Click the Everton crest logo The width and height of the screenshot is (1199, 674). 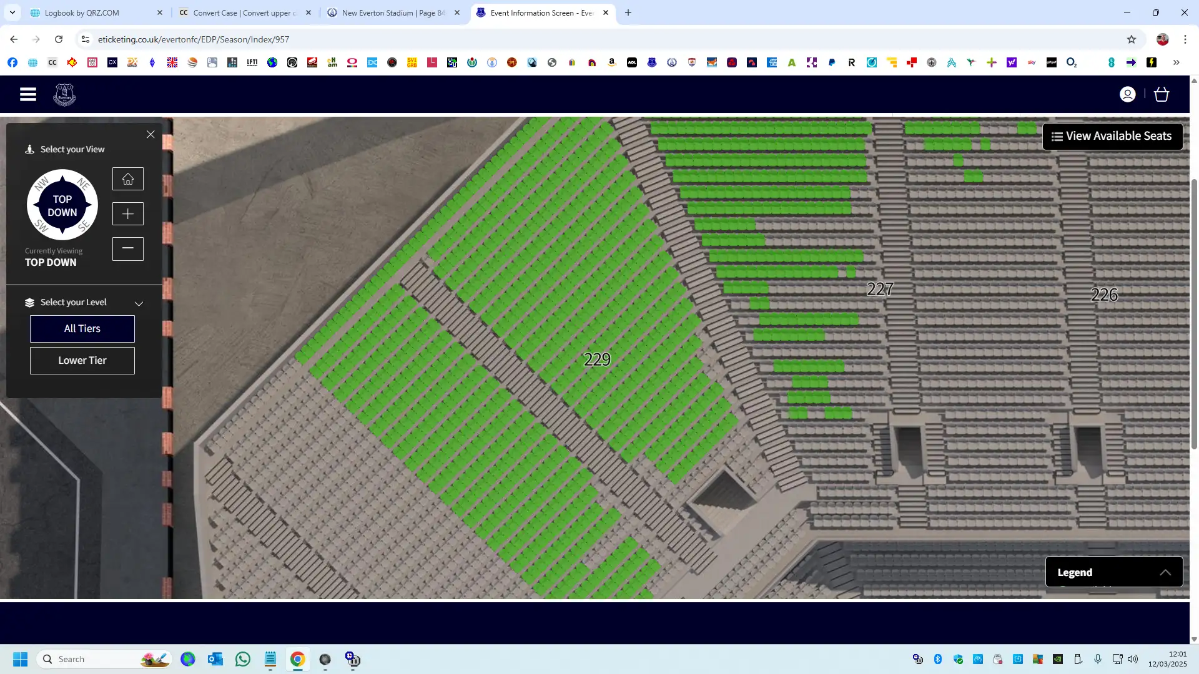pyautogui.click(x=64, y=95)
